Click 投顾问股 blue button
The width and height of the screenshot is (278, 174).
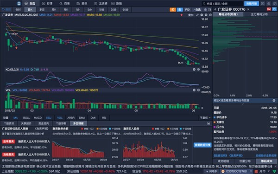pos(252,4)
